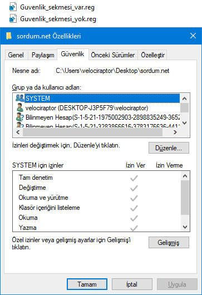Click the velociraptor user icon
This screenshot has width=202, height=295.
(x=19, y=107)
